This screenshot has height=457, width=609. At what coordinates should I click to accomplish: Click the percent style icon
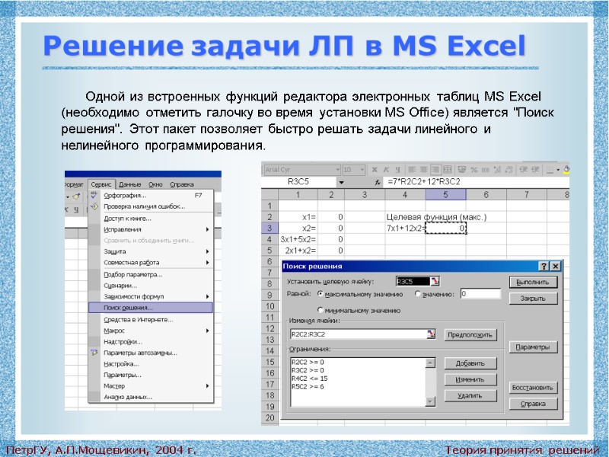point(473,169)
